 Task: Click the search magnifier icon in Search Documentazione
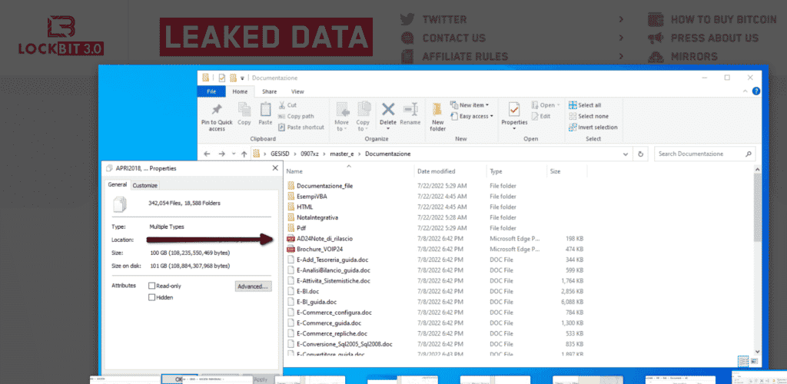748,154
